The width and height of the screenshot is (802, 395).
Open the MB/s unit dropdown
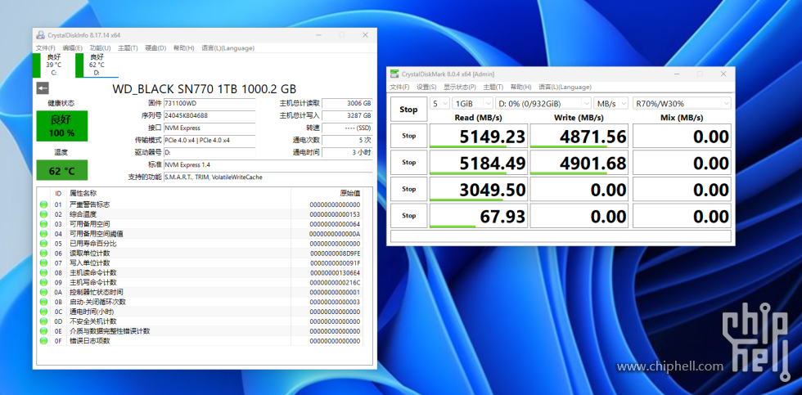coord(611,103)
